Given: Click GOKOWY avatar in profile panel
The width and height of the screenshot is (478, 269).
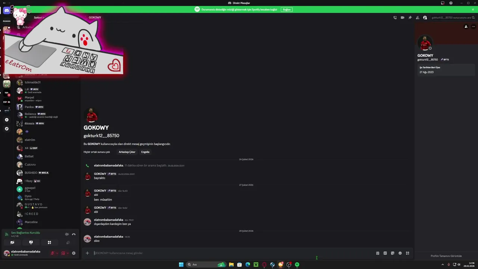Looking at the screenshot, I should 425,43.
